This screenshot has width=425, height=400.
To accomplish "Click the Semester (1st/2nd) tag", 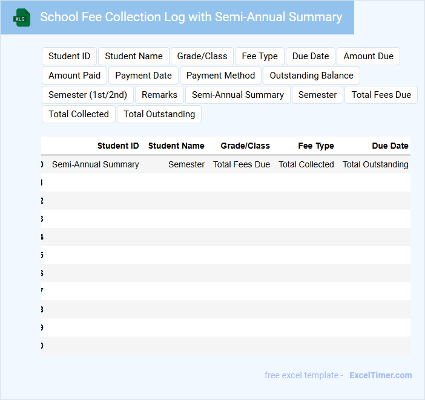I will coord(88,95).
